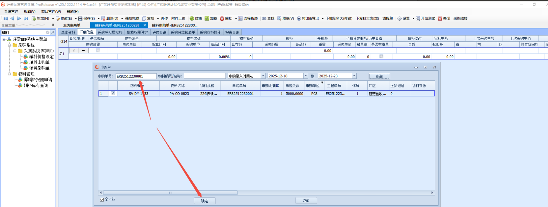Click the 结束 finish icon
This screenshot has height=207, width=548.
[x=192, y=18]
